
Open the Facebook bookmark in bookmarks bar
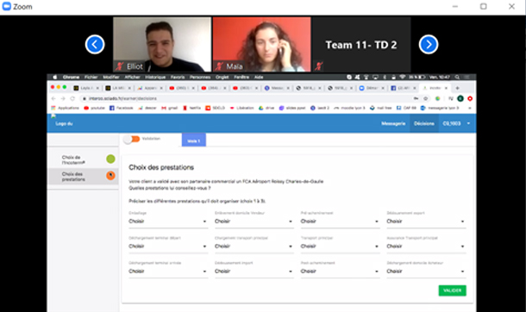pyautogui.click(x=122, y=108)
